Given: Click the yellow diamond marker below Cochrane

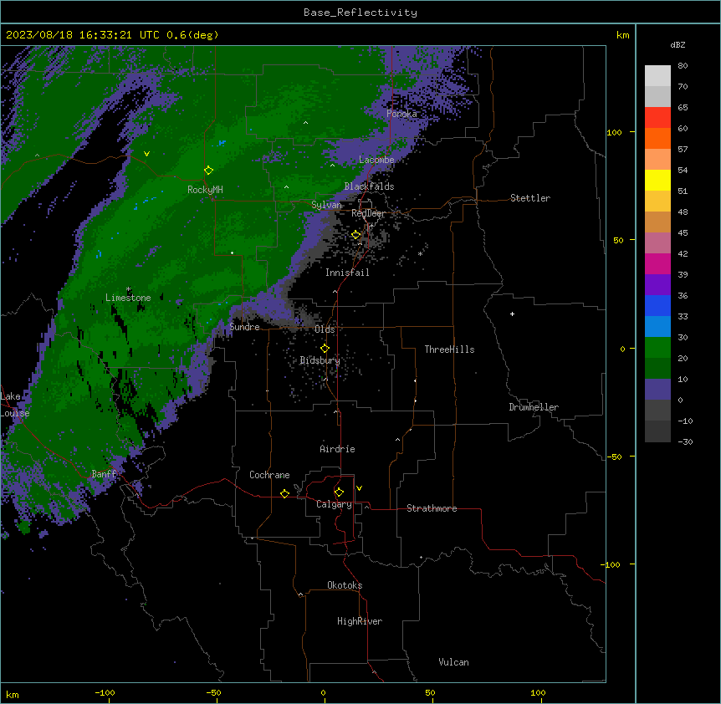Looking at the screenshot, I should (284, 493).
